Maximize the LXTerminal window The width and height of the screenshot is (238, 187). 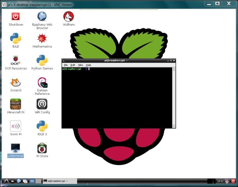coord(171,61)
